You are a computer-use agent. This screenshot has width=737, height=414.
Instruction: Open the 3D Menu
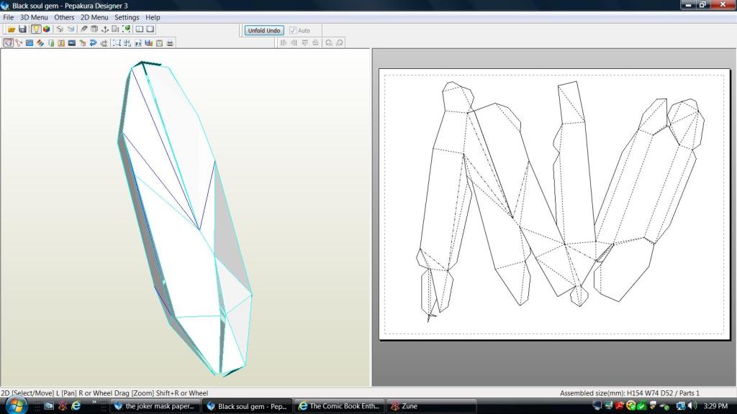34,17
